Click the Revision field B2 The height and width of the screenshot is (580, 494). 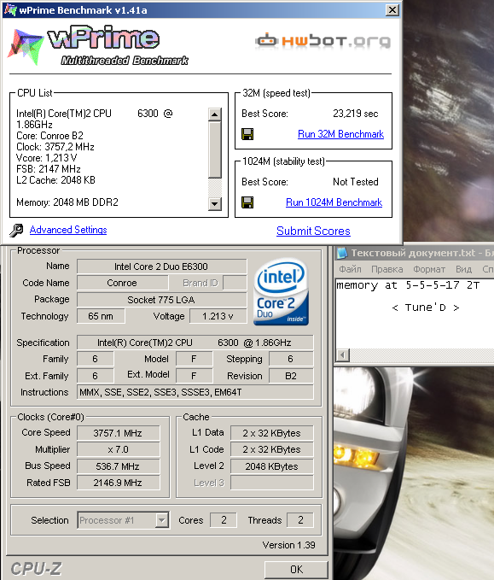coord(291,376)
